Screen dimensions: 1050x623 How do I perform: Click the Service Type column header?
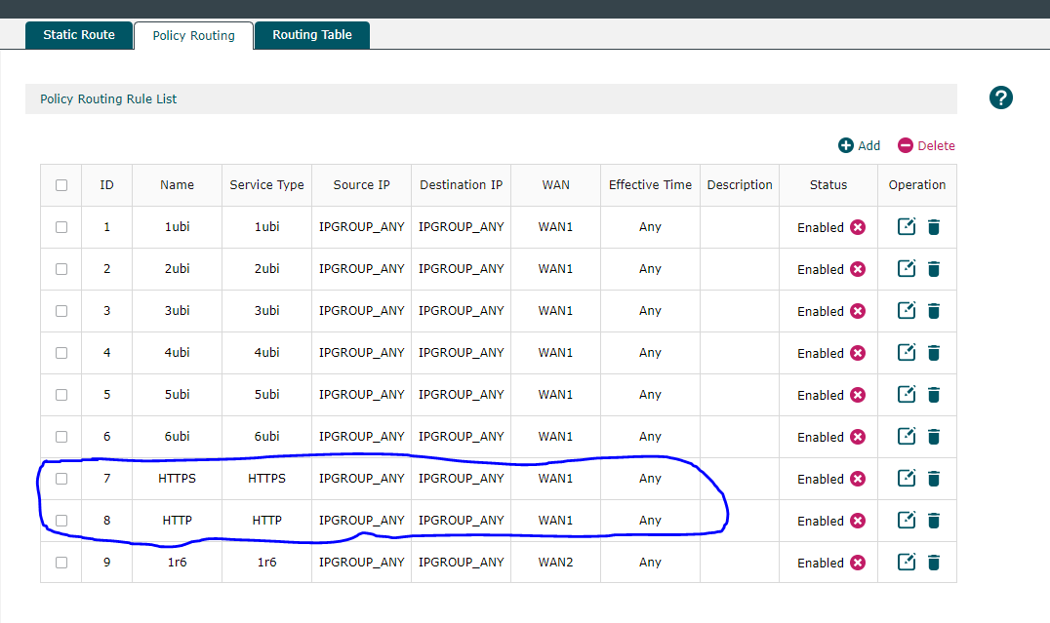266,184
